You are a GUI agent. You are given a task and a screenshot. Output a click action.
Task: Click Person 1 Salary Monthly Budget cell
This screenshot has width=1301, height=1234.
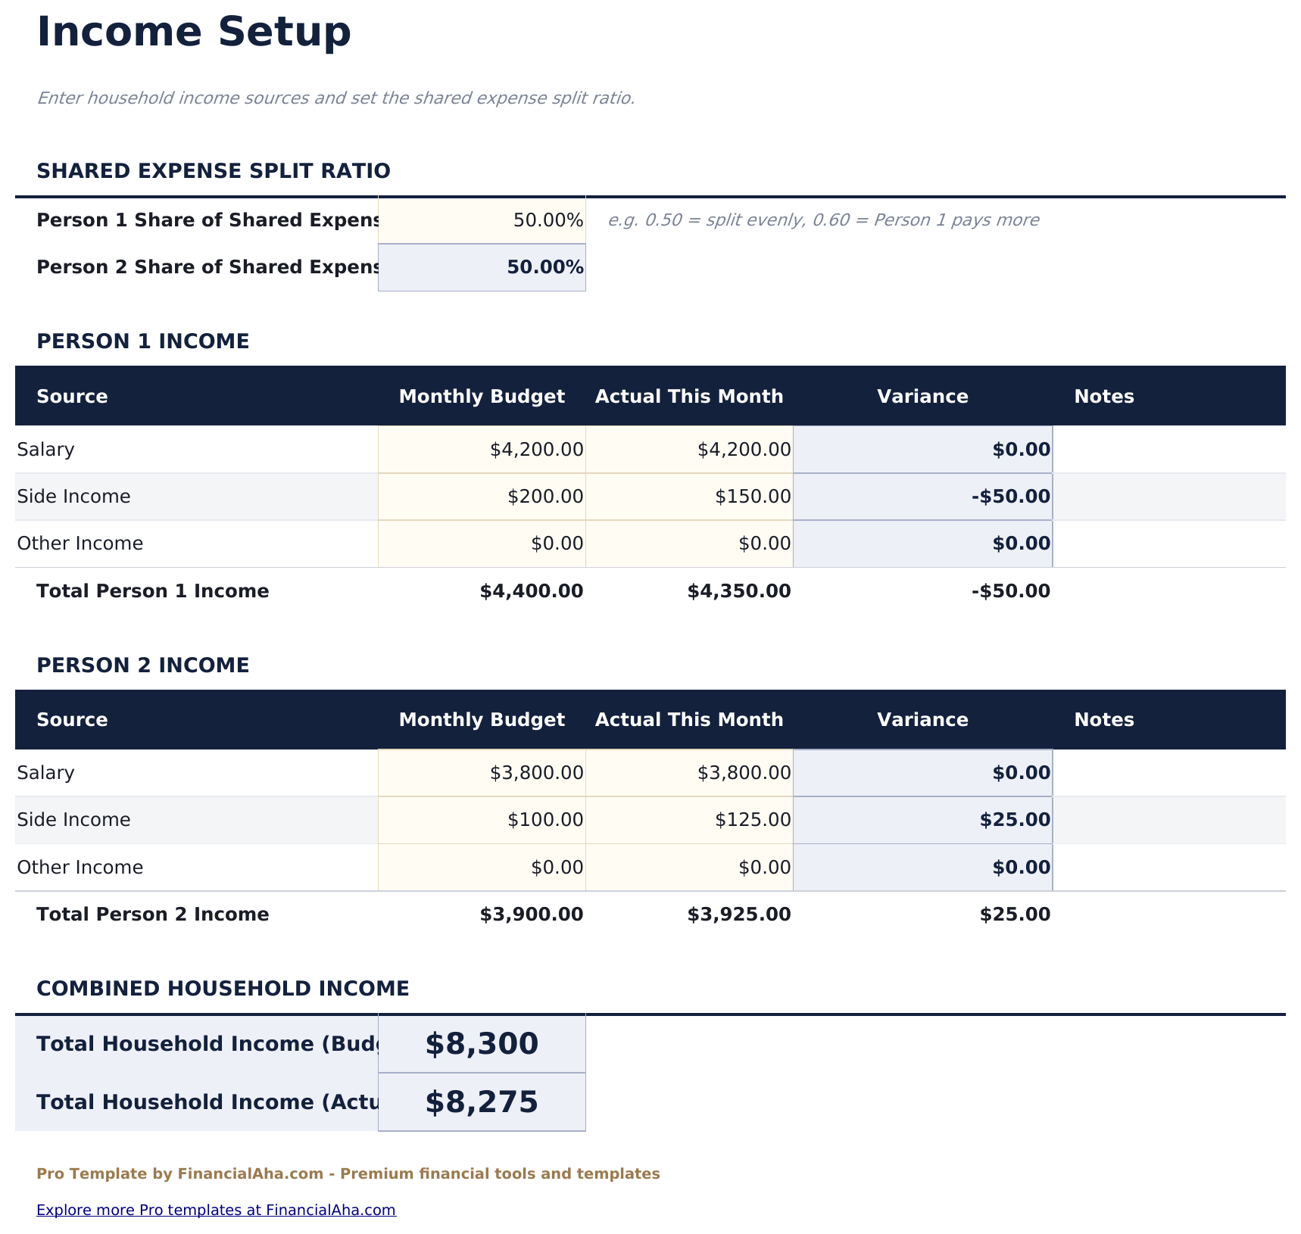(481, 448)
